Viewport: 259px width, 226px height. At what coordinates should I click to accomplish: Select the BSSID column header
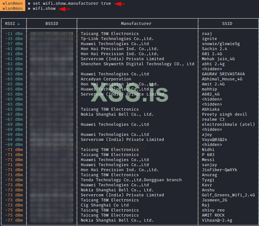point(52,24)
